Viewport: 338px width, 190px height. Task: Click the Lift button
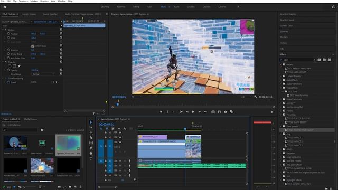point(213,112)
